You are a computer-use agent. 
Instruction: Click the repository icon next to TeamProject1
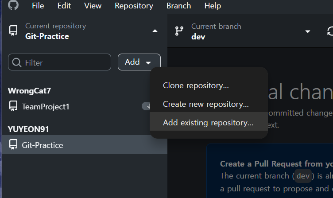pos(13,106)
